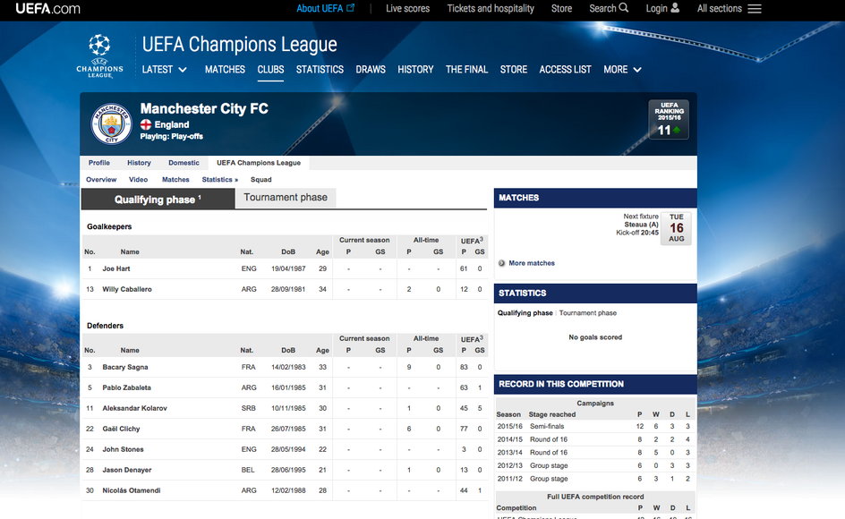This screenshot has width=845, height=519.
Task: Open the Statistics submenu arrow
Action: (x=236, y=180)
